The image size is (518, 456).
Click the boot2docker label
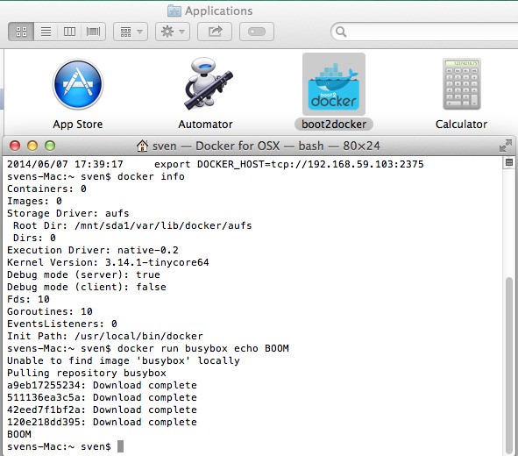(x=334, y=125)
